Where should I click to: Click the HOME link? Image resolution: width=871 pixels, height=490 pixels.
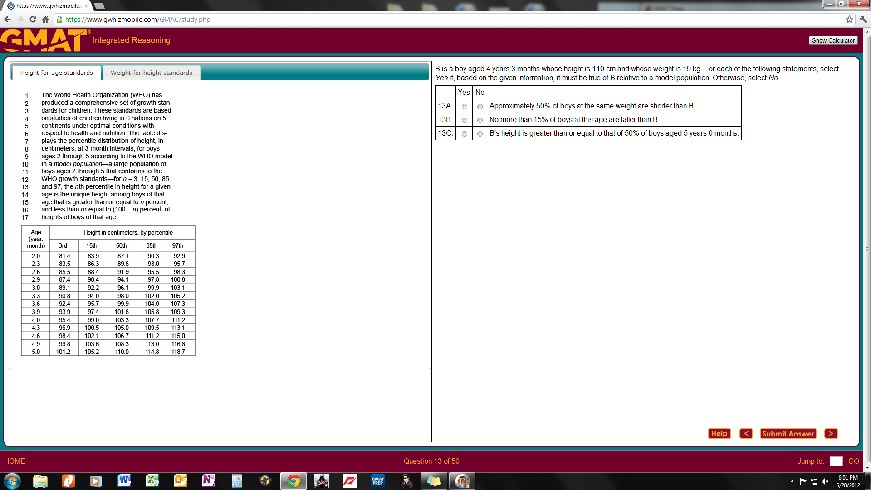15,461
